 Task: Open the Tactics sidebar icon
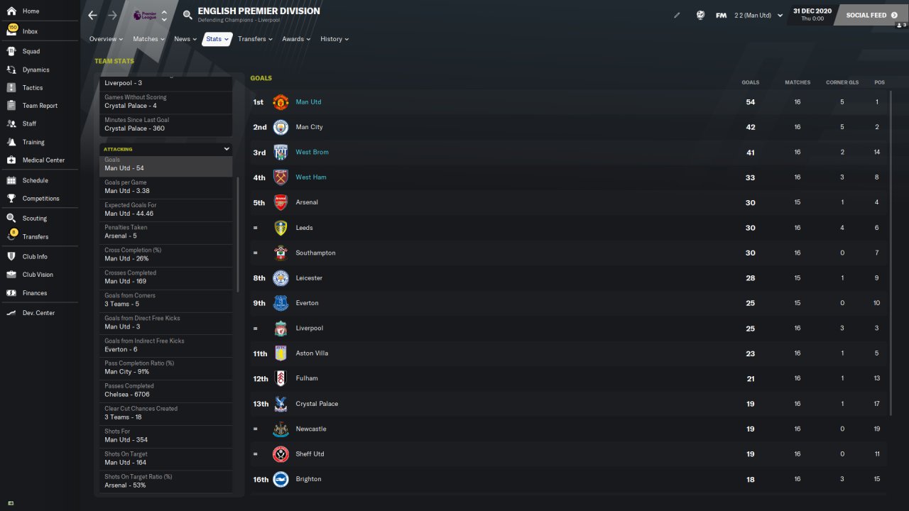[x=11, y=87]
